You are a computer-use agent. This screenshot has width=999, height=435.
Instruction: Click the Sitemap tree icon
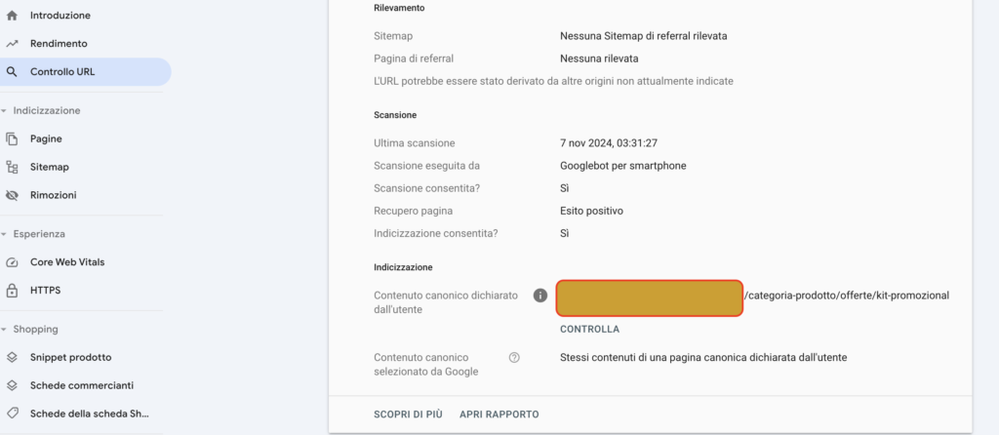(x=12, y=167)
